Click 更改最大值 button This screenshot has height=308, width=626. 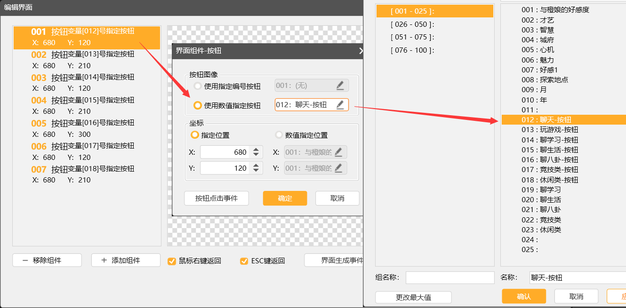pyautogui.click(x=413, y=297)
